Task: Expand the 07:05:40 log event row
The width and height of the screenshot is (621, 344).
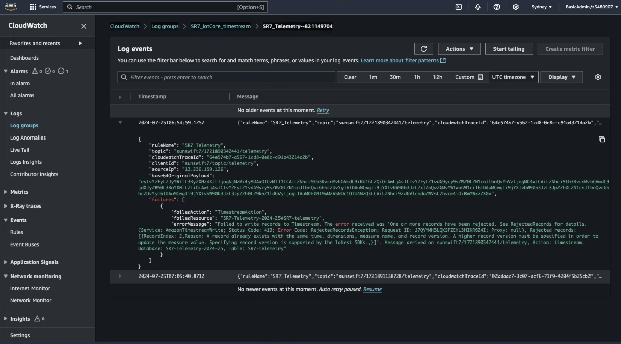Action: point(120,276)
